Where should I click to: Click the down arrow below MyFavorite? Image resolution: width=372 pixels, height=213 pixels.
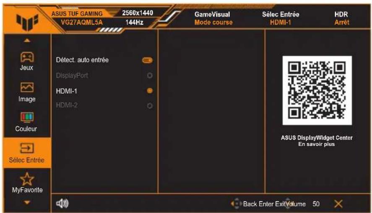pos(27,203)
